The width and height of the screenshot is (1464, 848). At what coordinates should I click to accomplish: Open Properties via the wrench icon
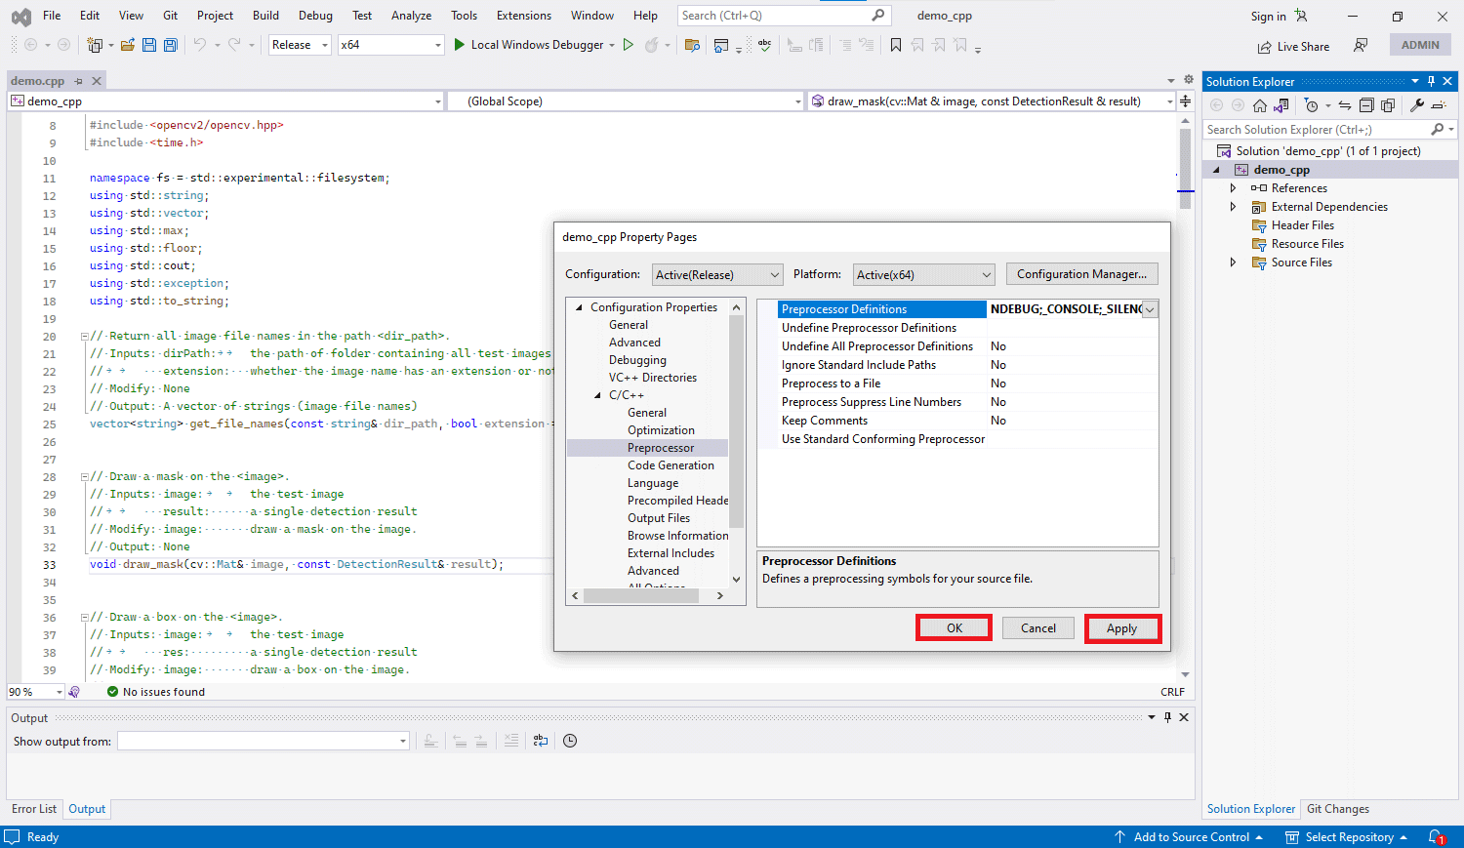pos(1417,105)
